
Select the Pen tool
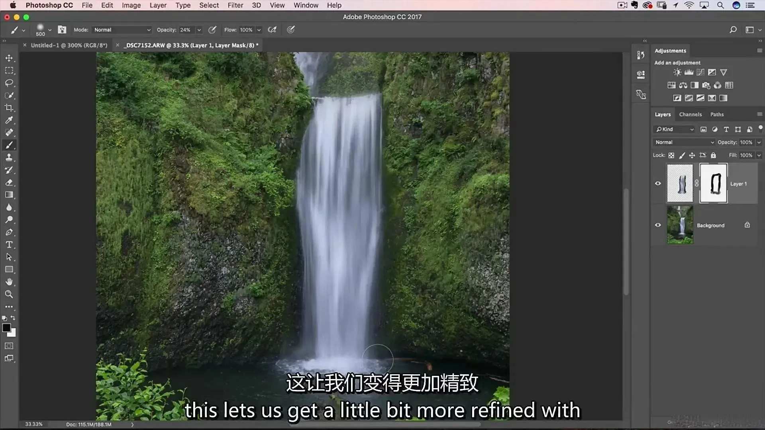[x=9, y=232]
